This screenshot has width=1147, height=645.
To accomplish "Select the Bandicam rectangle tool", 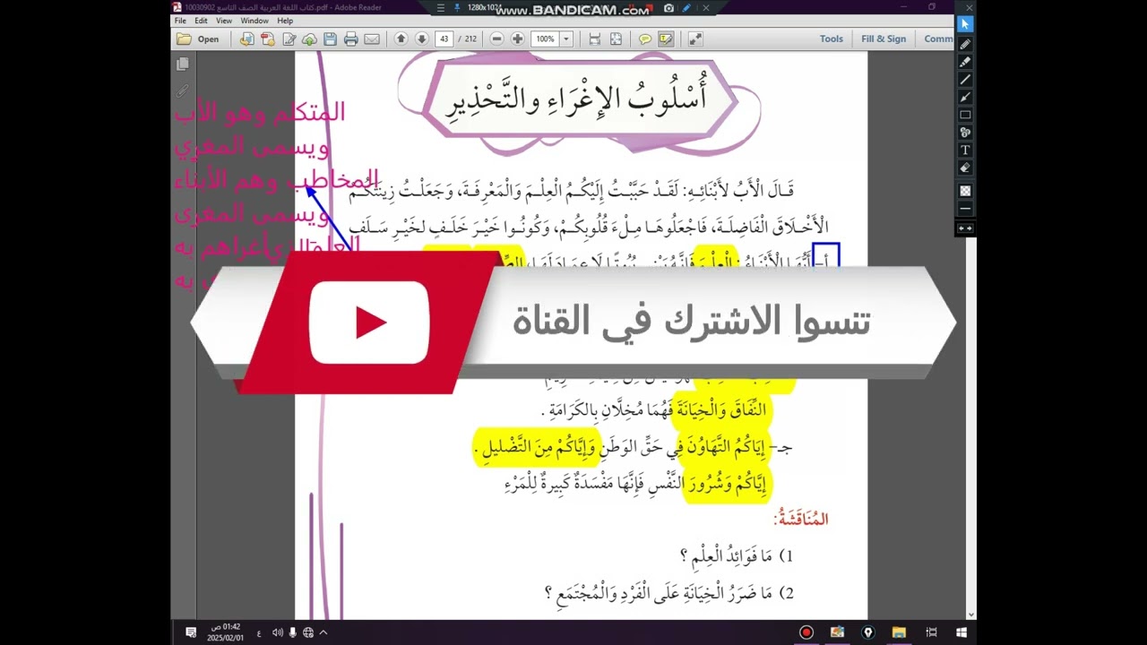I will click(965, 115).
